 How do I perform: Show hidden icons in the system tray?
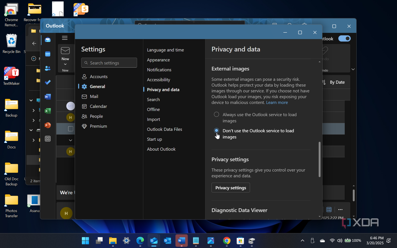[x=302, y=241]
